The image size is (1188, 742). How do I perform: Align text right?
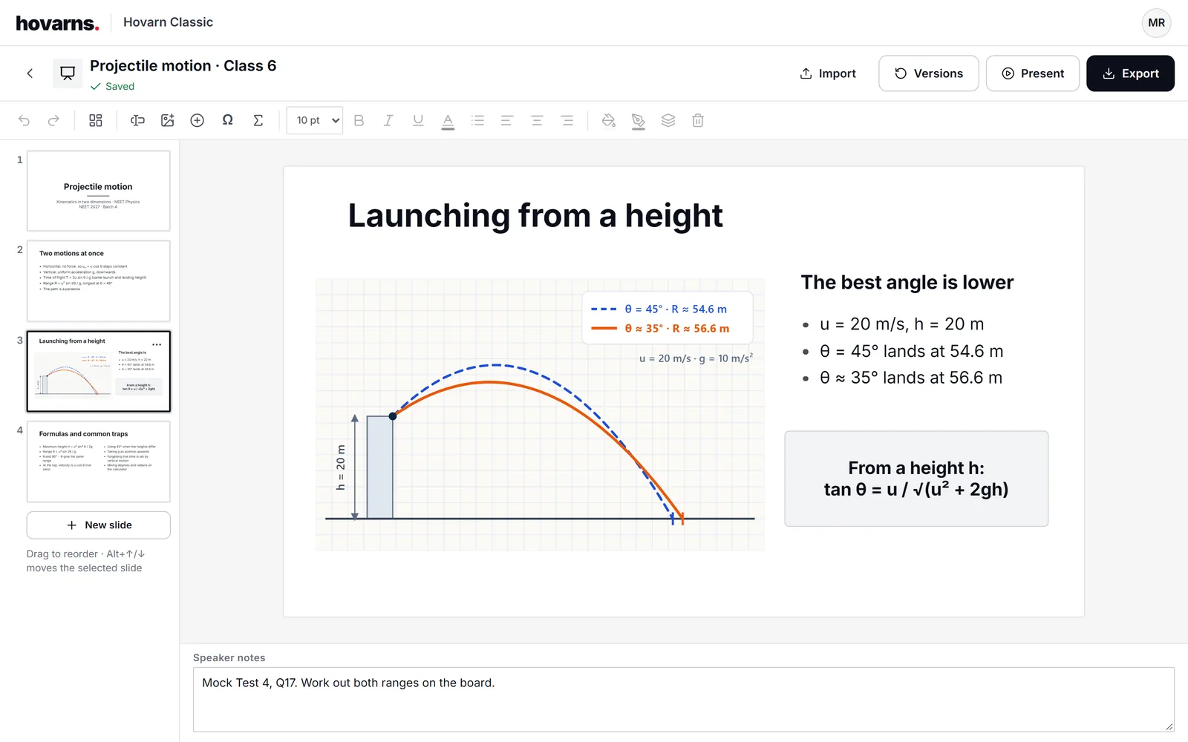click(x=567, y=120)
